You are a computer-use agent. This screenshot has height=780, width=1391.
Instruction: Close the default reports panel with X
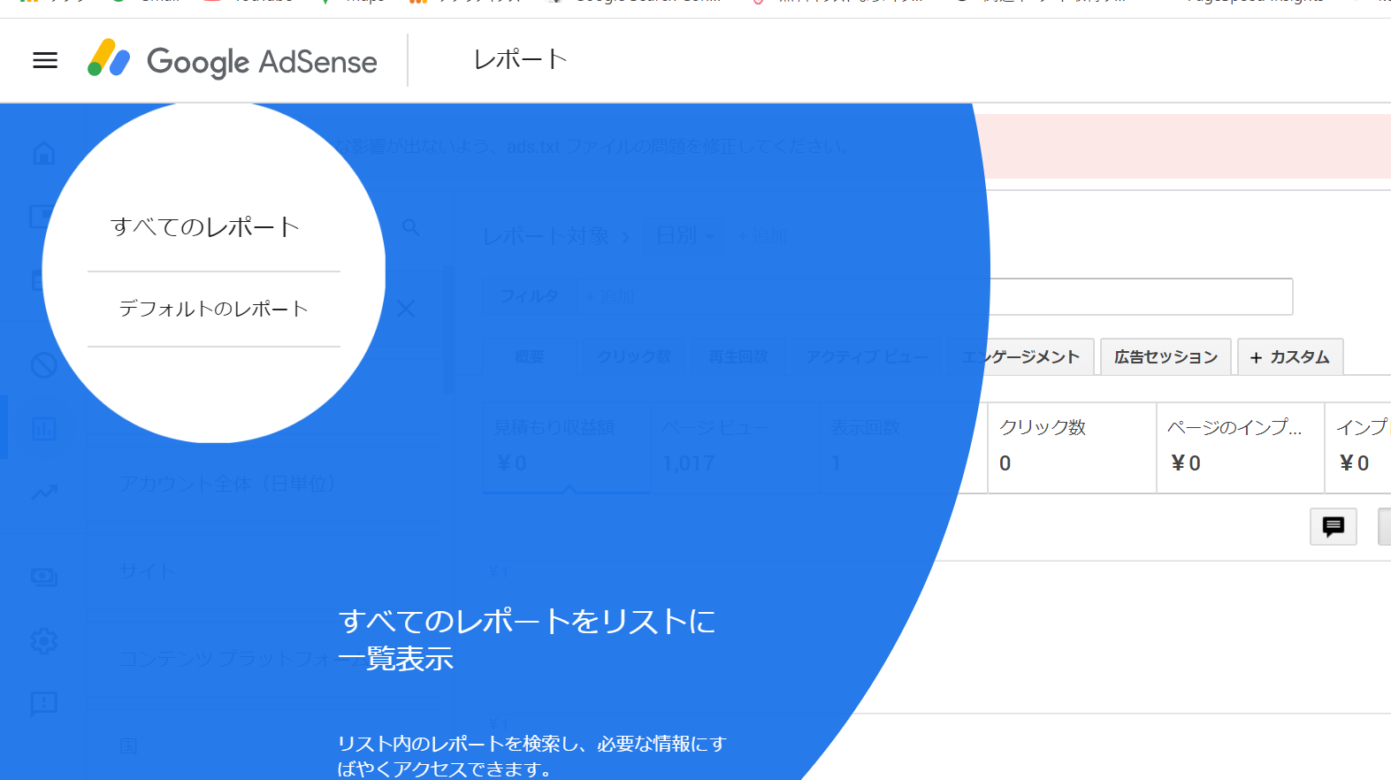click(406, 309)
